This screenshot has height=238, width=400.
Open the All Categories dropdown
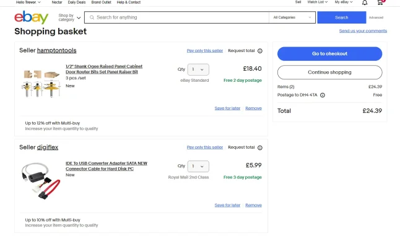[x=292, y=17]
